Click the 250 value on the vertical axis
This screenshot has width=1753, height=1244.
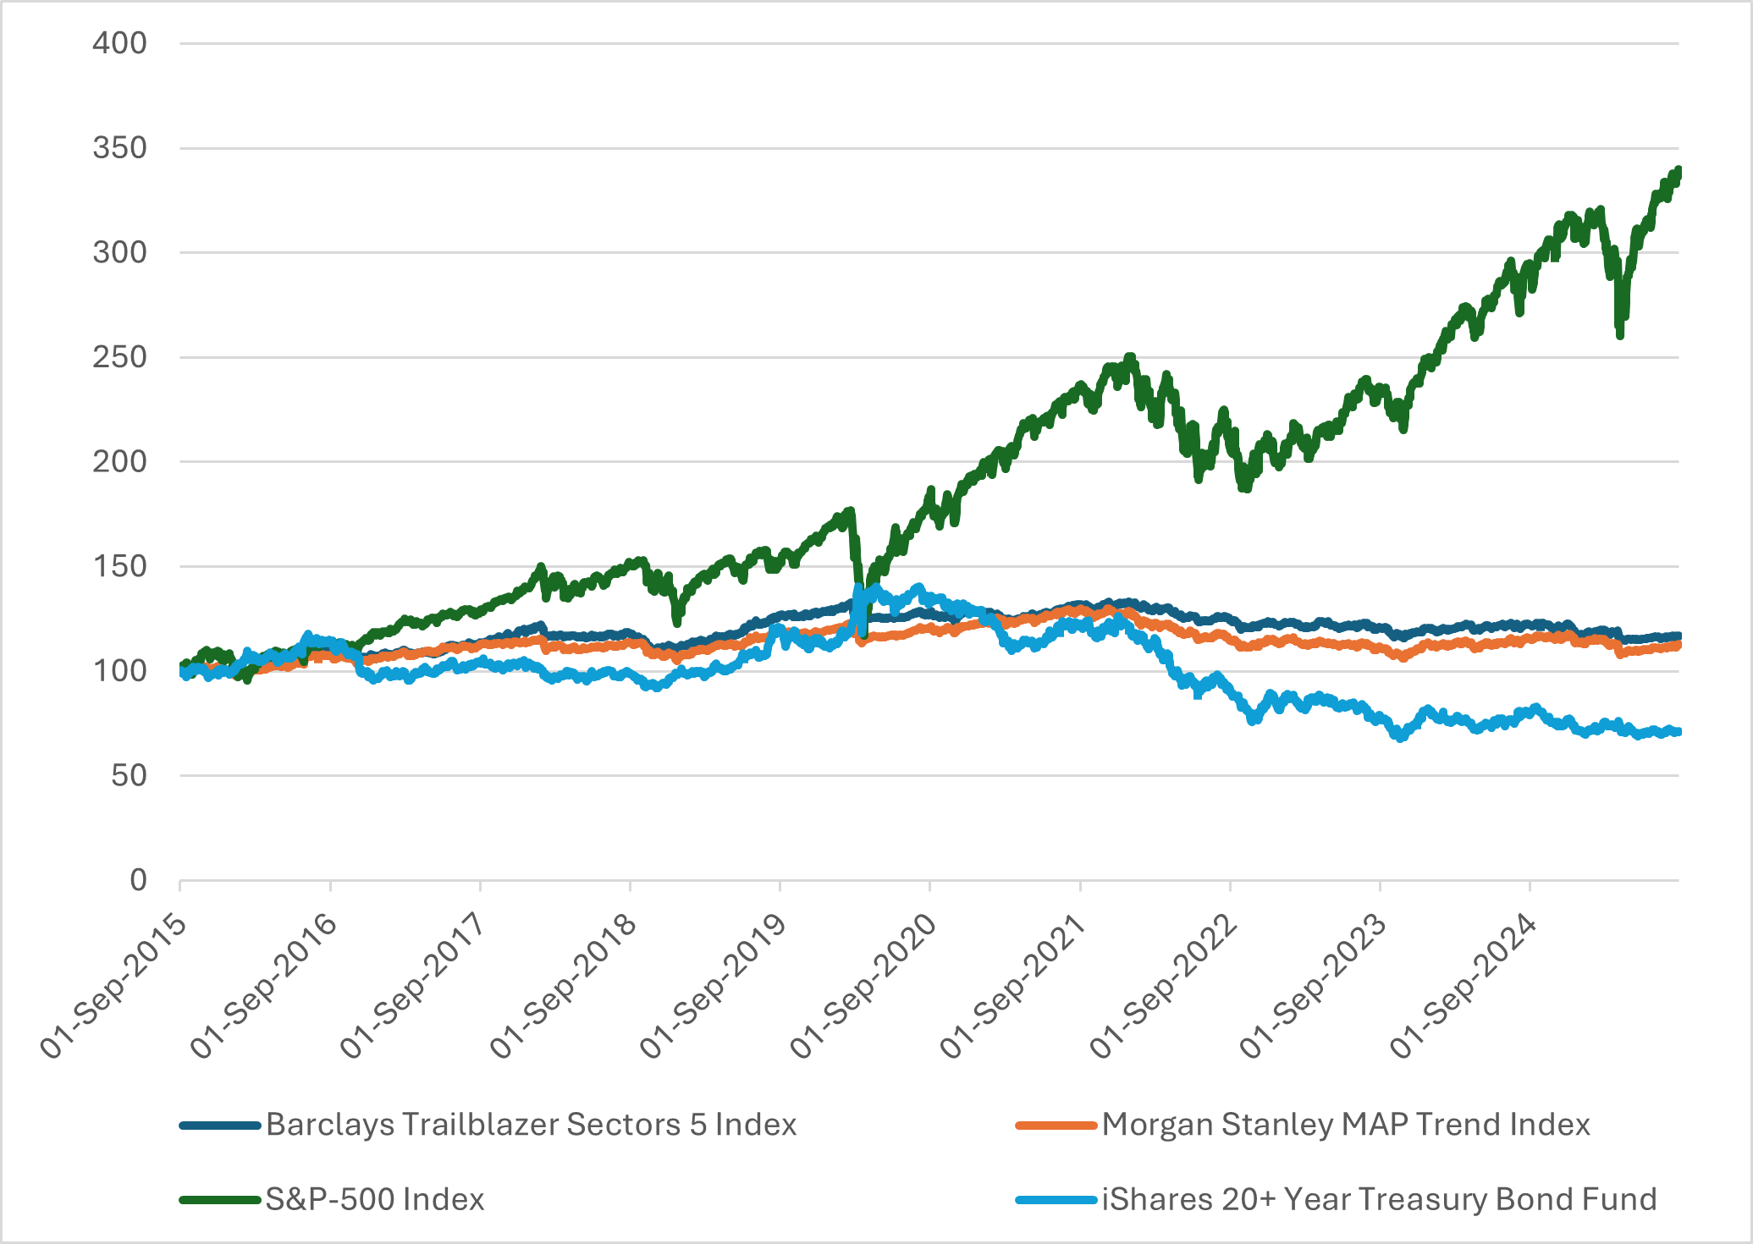pos(119,357)
